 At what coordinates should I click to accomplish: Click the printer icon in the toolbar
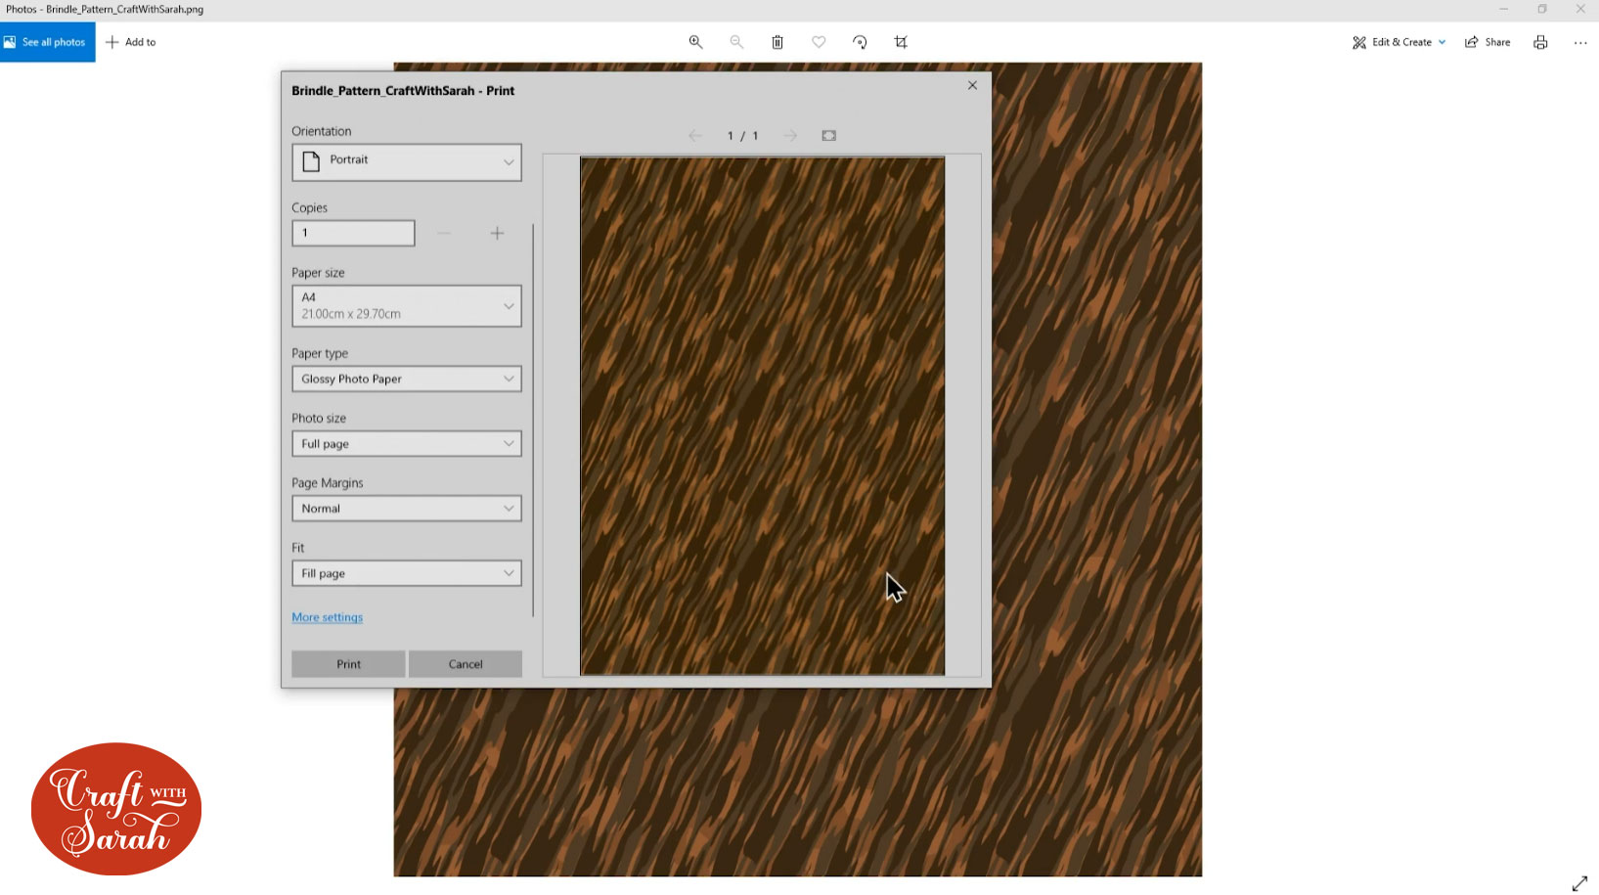pyautogui.click(x=1540, y=42)
